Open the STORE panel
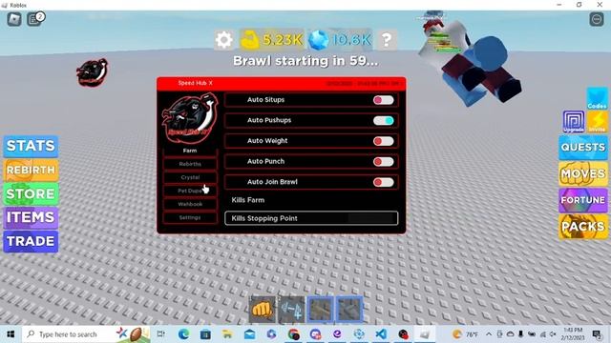611x343 pixels. 31,194
